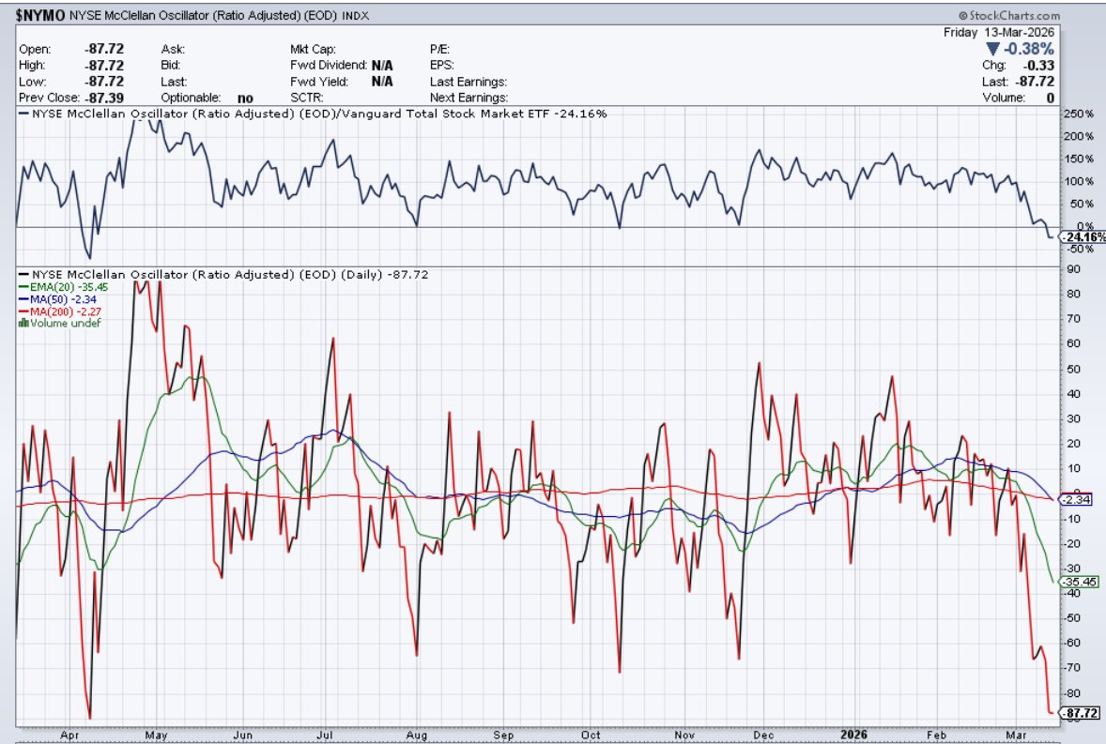The width and height of the screenshot is (1106, 744).
Task: Click the EPS label
Action: point(441,65)
